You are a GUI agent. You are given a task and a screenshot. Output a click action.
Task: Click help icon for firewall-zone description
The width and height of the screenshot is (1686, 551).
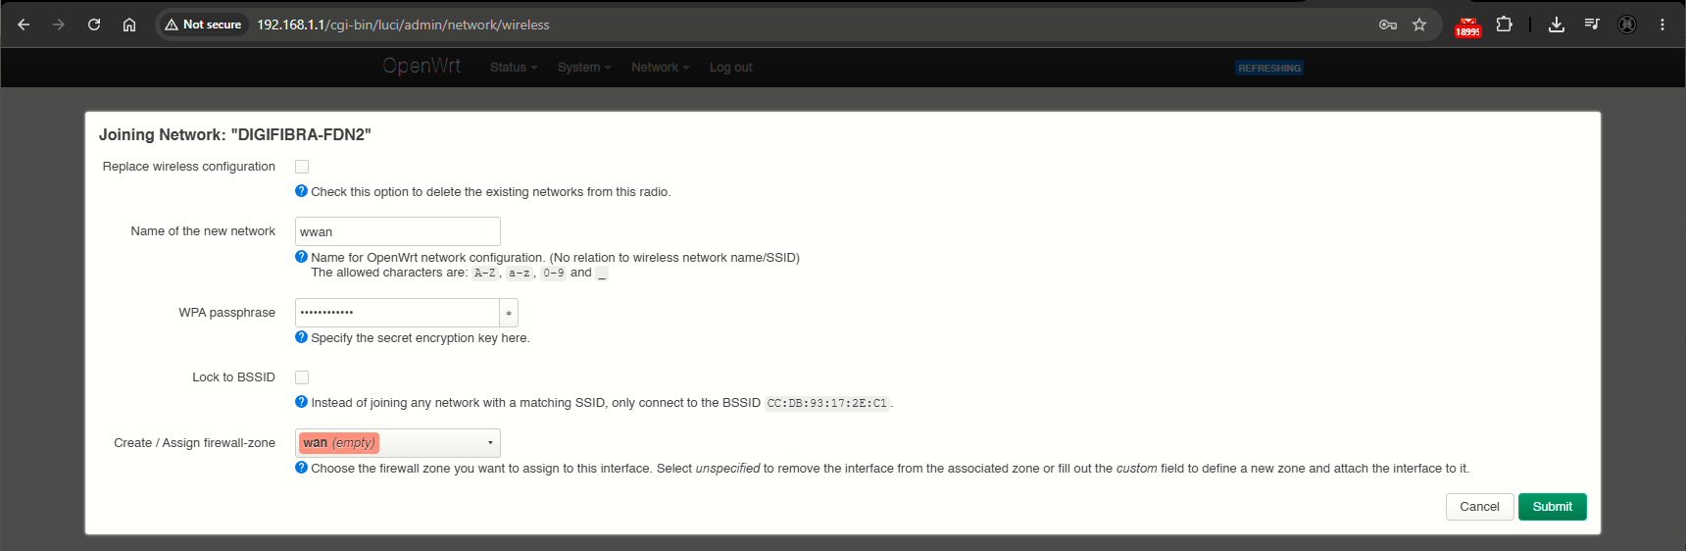[x=301, y=468]
